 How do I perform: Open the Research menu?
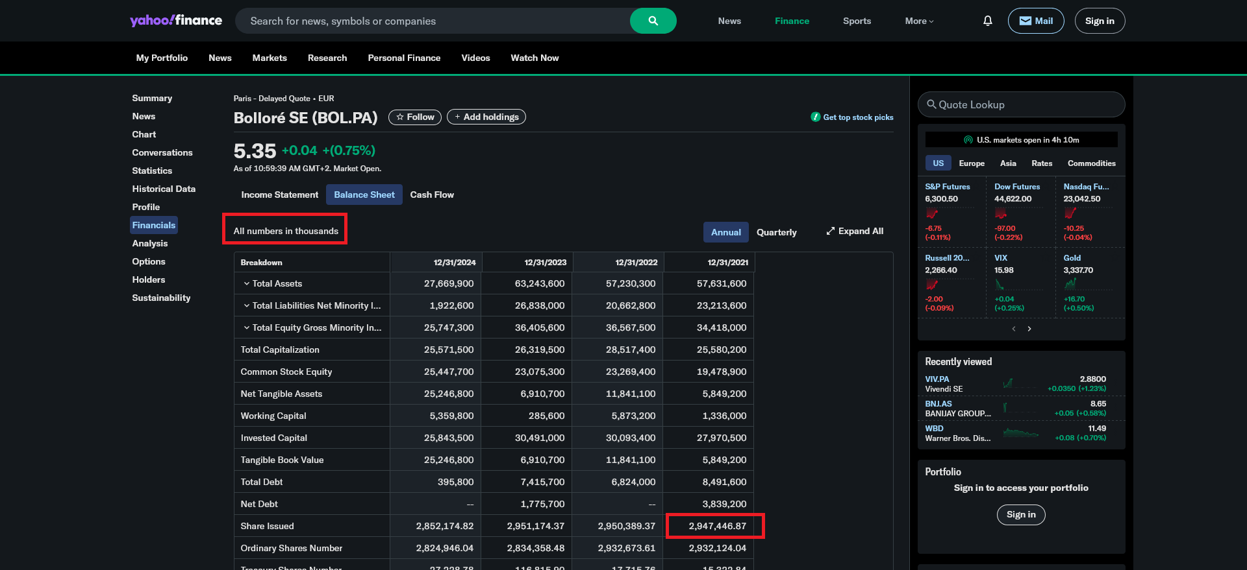[327, 58]
